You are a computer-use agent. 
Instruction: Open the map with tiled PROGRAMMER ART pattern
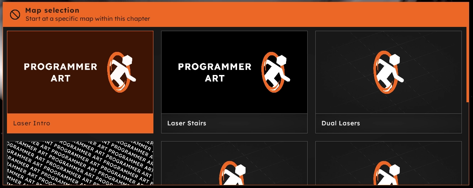(x=80, y=163)
